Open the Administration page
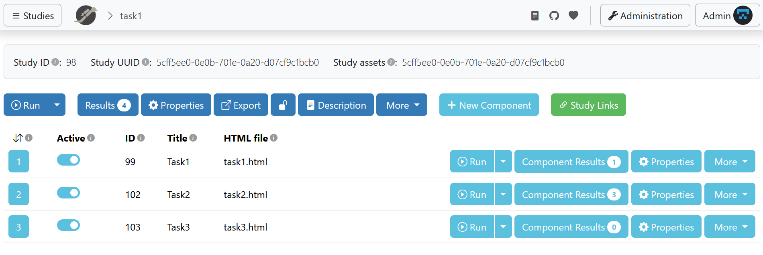This screenshot has width=763, height=255. [x=645, y=16]
